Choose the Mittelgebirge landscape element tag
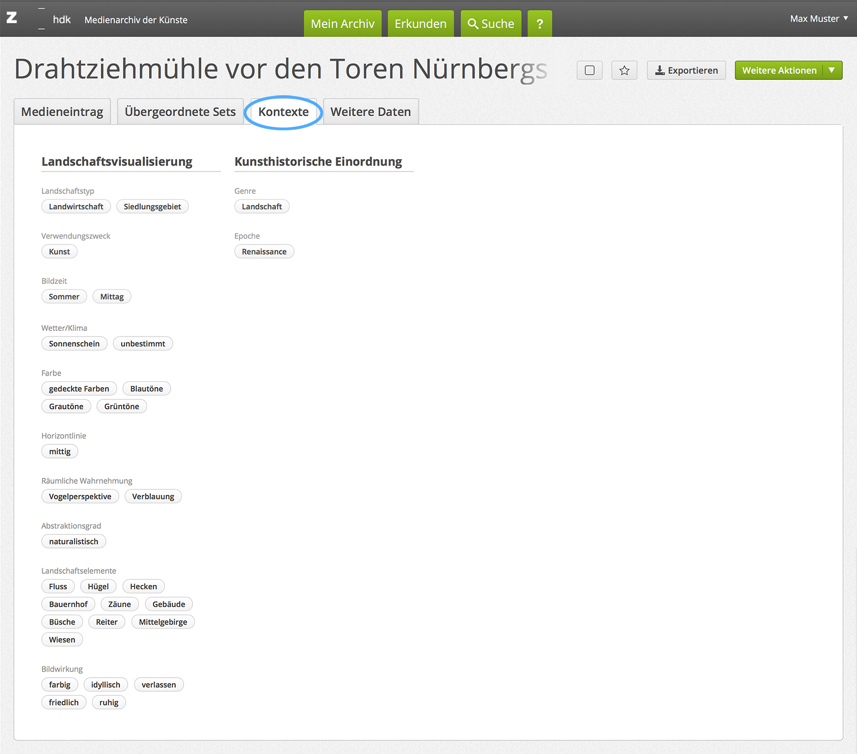This screenshot has height=754, width=857. coord(163,622)
